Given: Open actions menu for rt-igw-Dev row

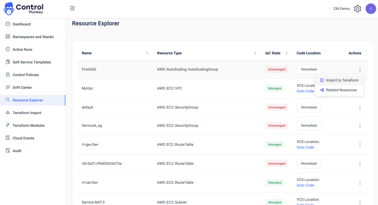Looking at the screenshot, I should point(360,144).
